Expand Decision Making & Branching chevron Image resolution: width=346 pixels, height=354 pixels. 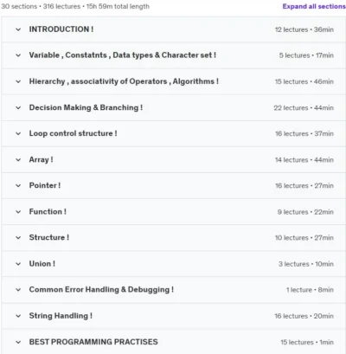pyautogui.click(x=18, y=107)
